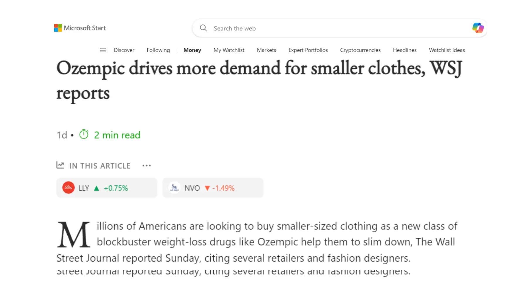Click the -1.49% change value
This screenshot has height=300, width=525.
[223, 188]
